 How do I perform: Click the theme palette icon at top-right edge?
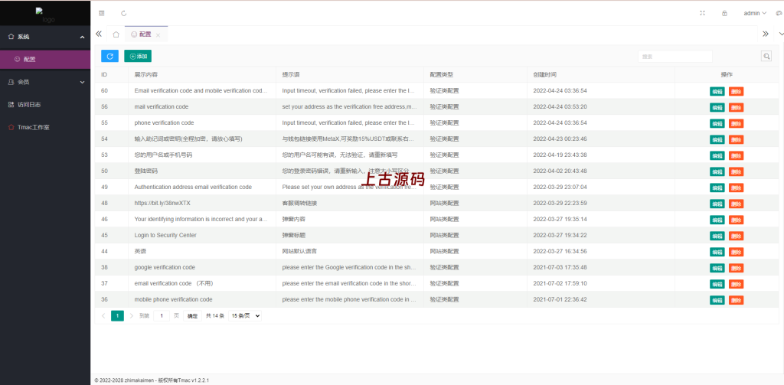780,14
